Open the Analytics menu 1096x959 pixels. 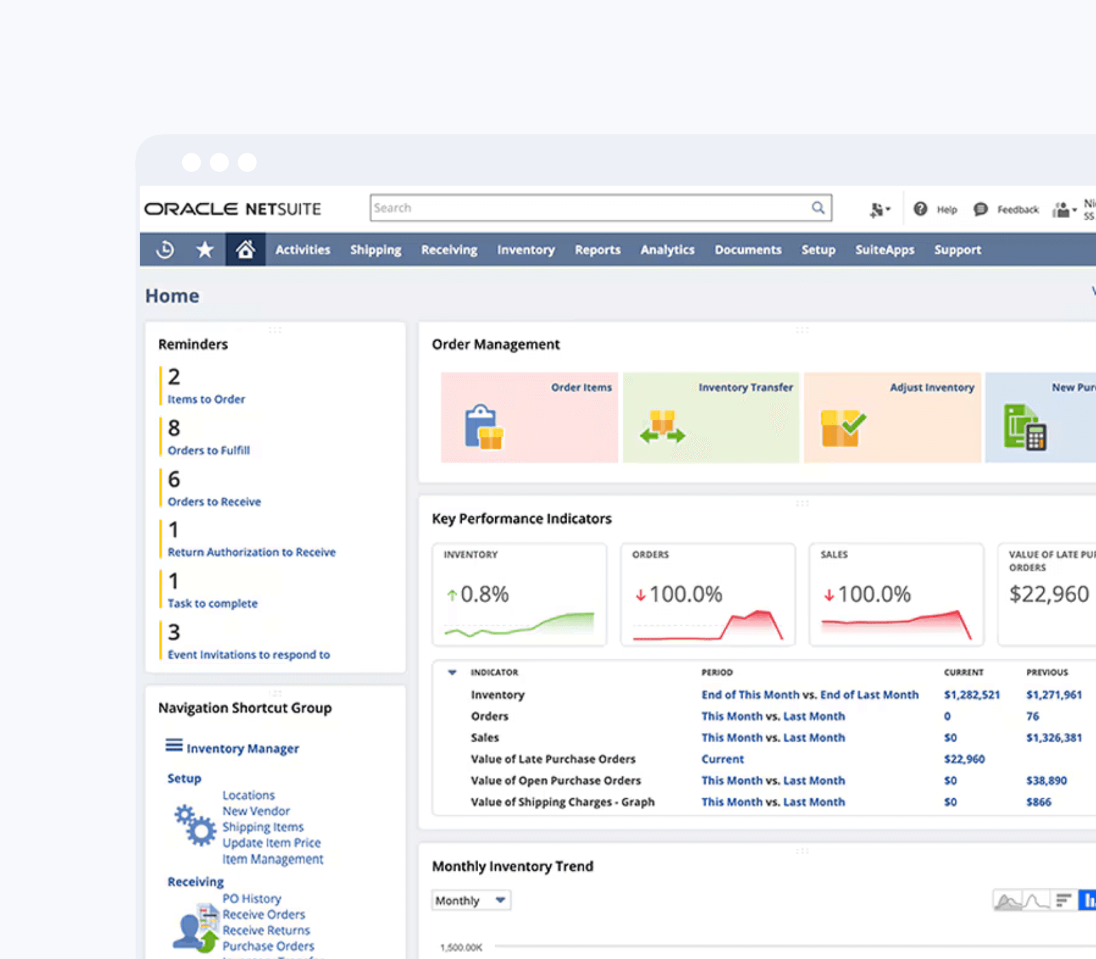click(668, 250)
